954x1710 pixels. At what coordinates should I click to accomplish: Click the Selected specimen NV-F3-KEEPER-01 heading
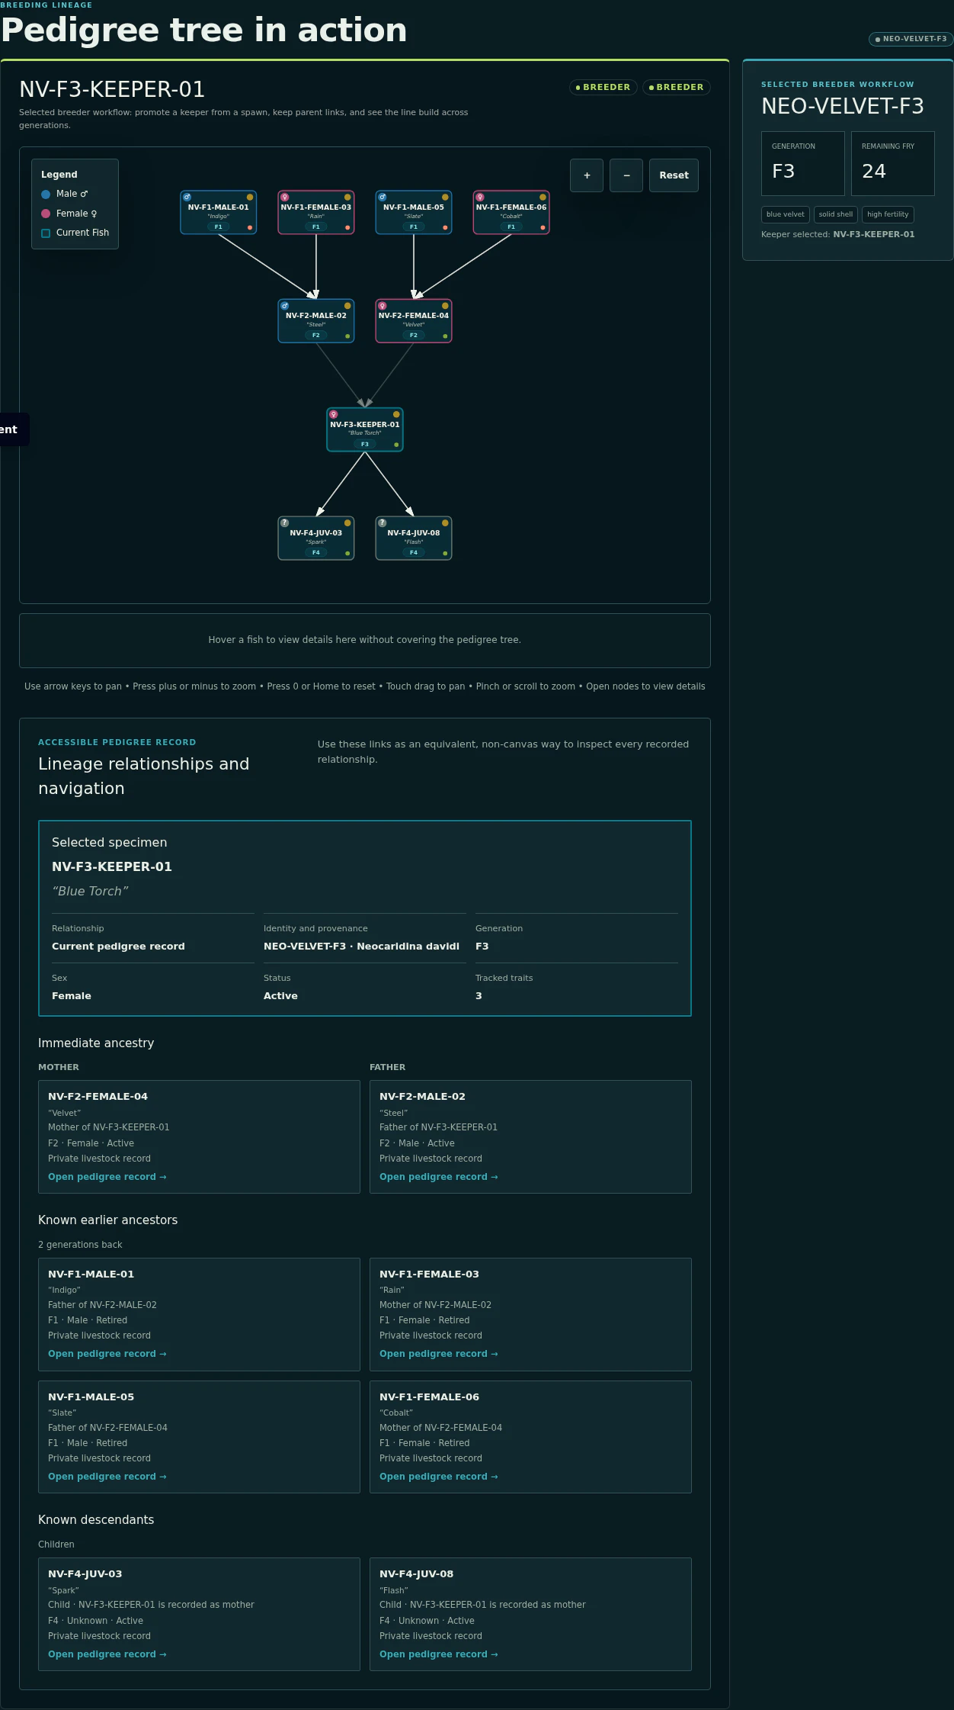[x=112, y=866]
